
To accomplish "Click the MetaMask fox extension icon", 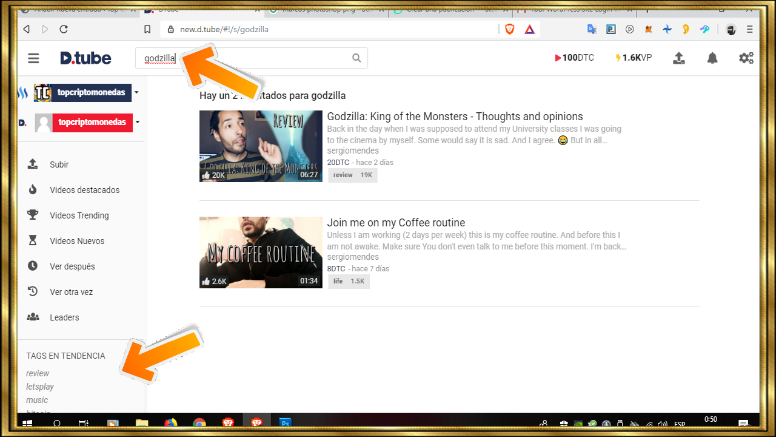I will [649, 29].
